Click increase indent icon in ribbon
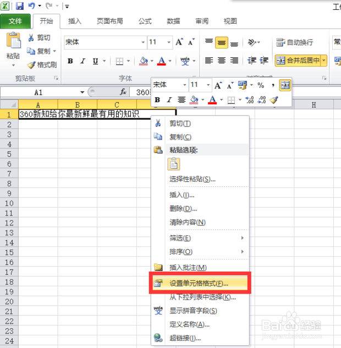Screen dimensions: 341x348 tap(264, 60)
